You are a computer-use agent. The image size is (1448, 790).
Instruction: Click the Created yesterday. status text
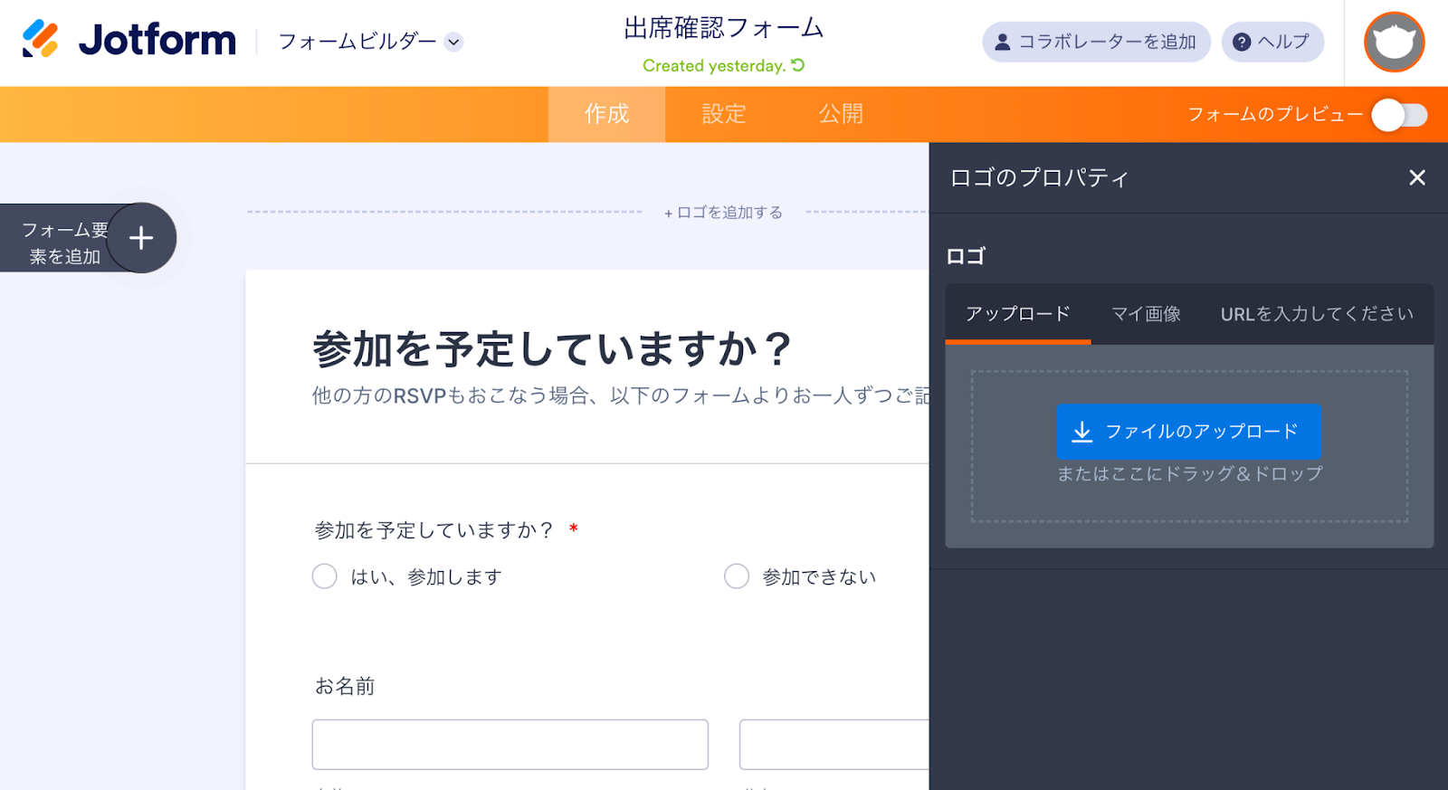coord(714,65)
